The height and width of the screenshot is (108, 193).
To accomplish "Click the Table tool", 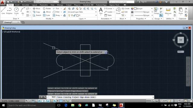I will pyautogui.click(x=108, y=15).
